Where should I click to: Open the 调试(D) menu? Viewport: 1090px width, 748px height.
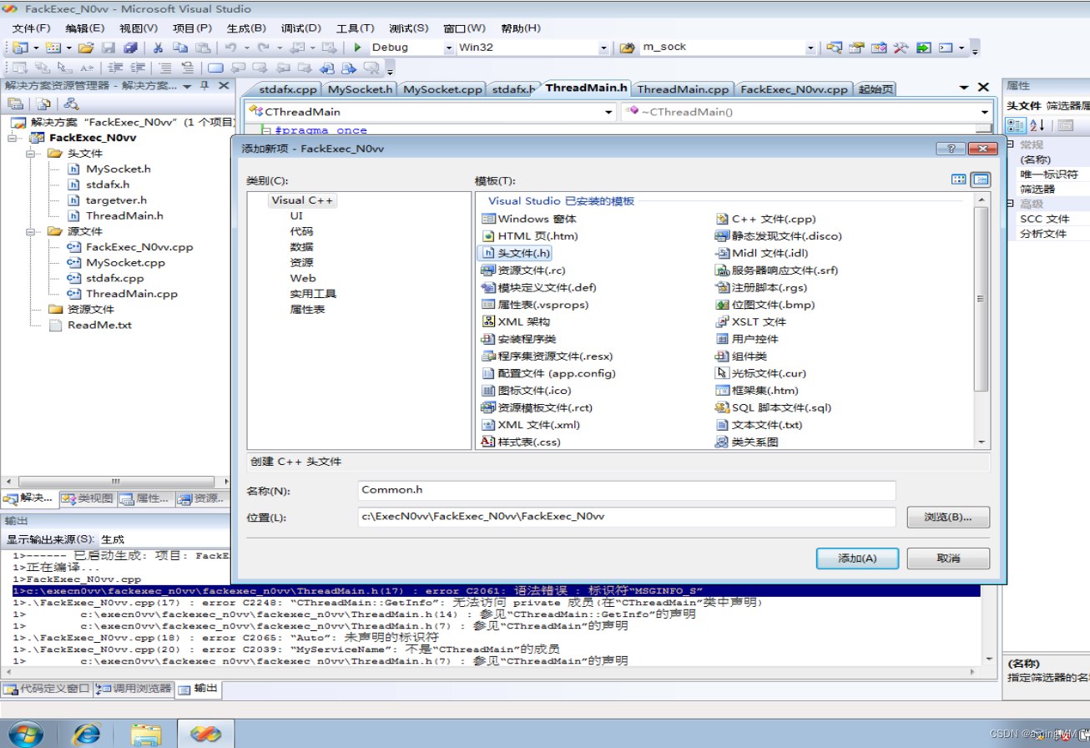pos(301,28)
